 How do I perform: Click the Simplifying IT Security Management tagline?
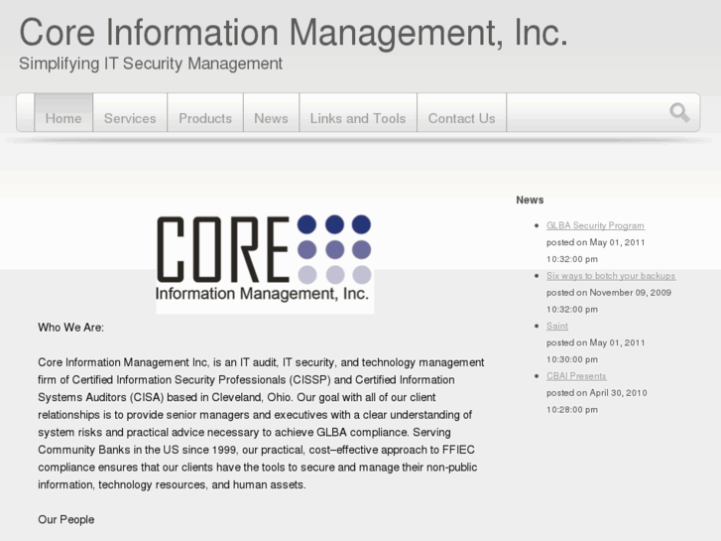pos(151,64)
